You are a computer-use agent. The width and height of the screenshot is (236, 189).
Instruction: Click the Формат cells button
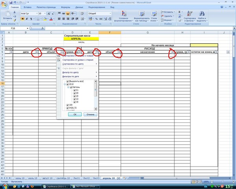[166, 20]
